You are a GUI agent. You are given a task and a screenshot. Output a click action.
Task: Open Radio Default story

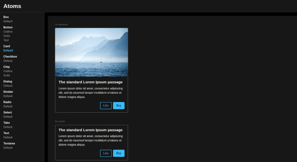coord(8,106)
